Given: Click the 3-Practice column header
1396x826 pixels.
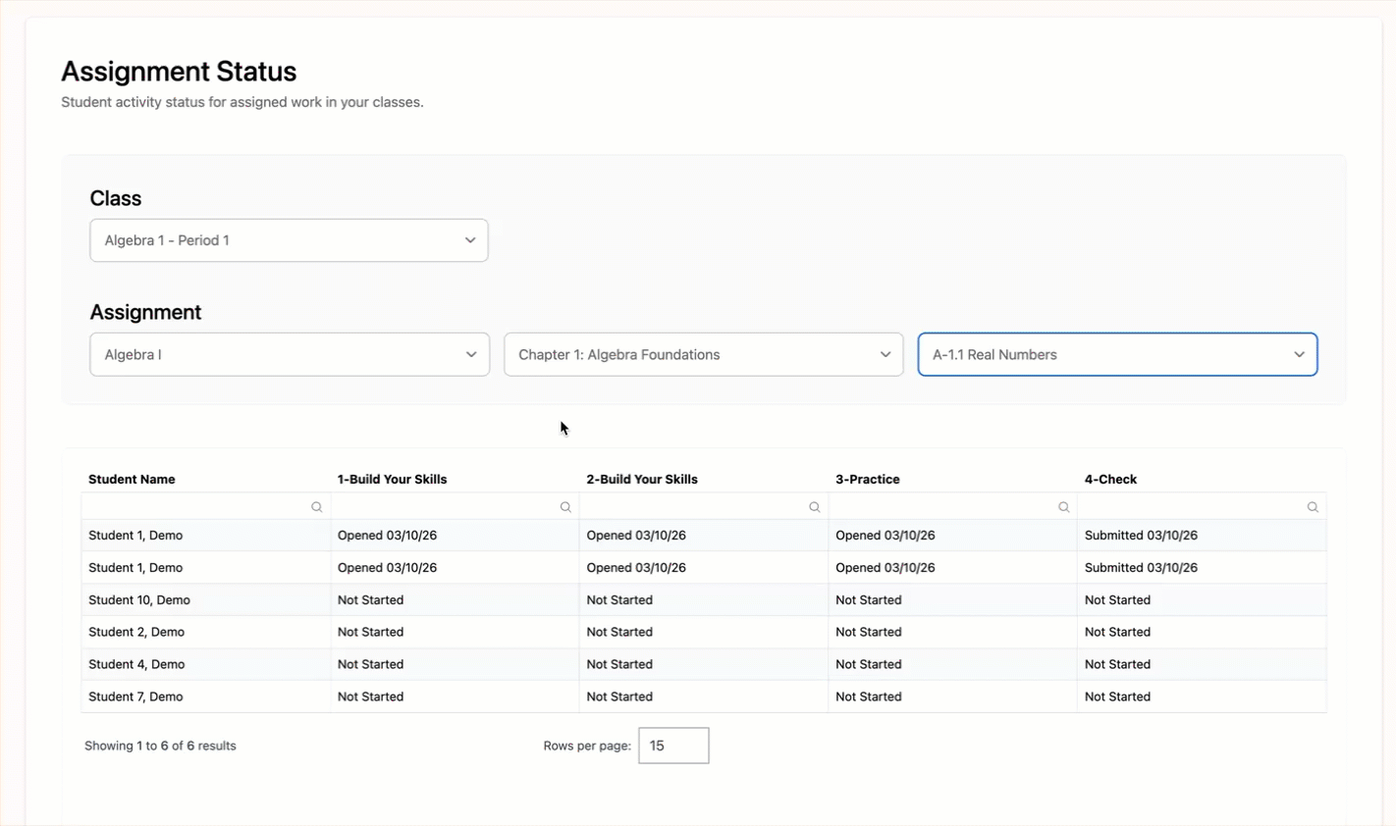Looking at the screenshot, I should 868,480.
